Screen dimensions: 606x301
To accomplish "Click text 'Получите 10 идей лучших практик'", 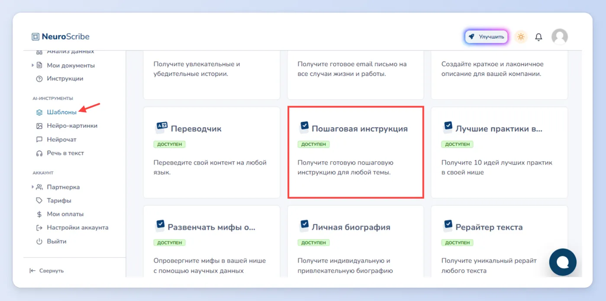I will [497, 163].
